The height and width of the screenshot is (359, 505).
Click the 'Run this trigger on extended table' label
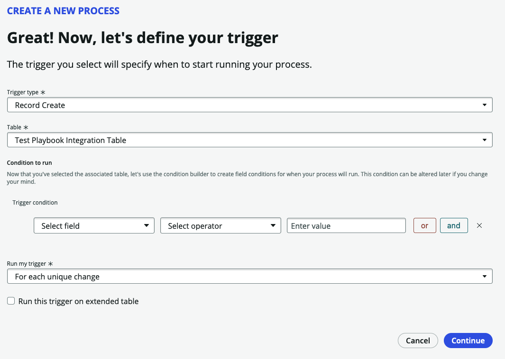pyautogui.click(x=78, y=301)
